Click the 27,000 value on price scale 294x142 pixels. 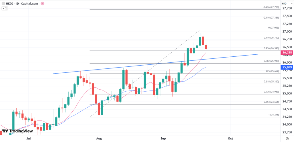point(287,31)
